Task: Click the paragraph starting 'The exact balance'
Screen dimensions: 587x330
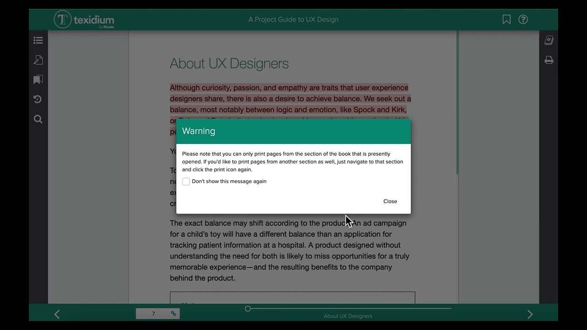Action: pyautogui.click(x=290, y=251)
